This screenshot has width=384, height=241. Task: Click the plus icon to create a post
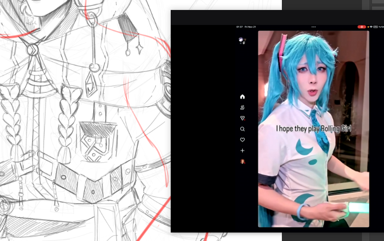242,151
